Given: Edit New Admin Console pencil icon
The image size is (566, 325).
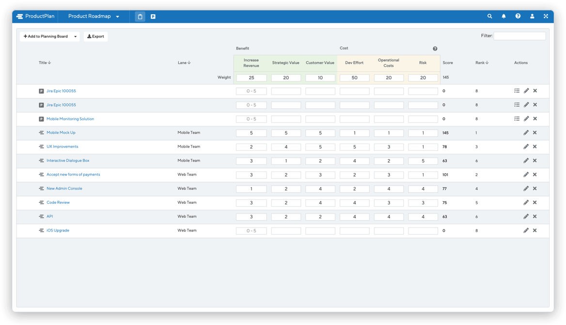Looking at the screenshot, I should tap(526, 189).
